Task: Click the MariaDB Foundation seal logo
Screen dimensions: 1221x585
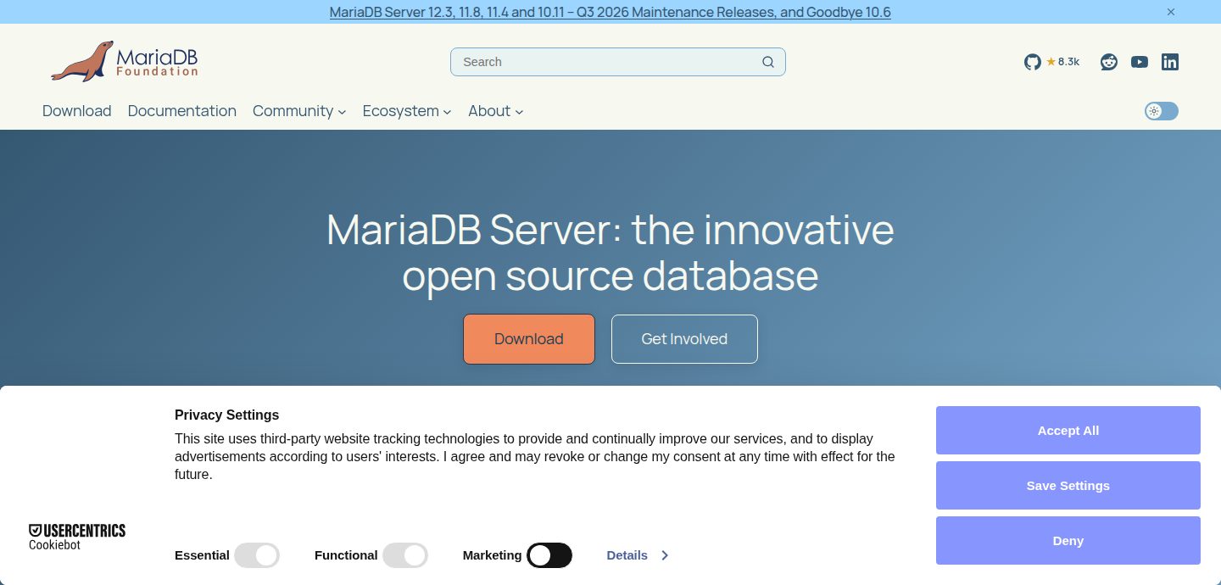Action: [x=124, y=61]
